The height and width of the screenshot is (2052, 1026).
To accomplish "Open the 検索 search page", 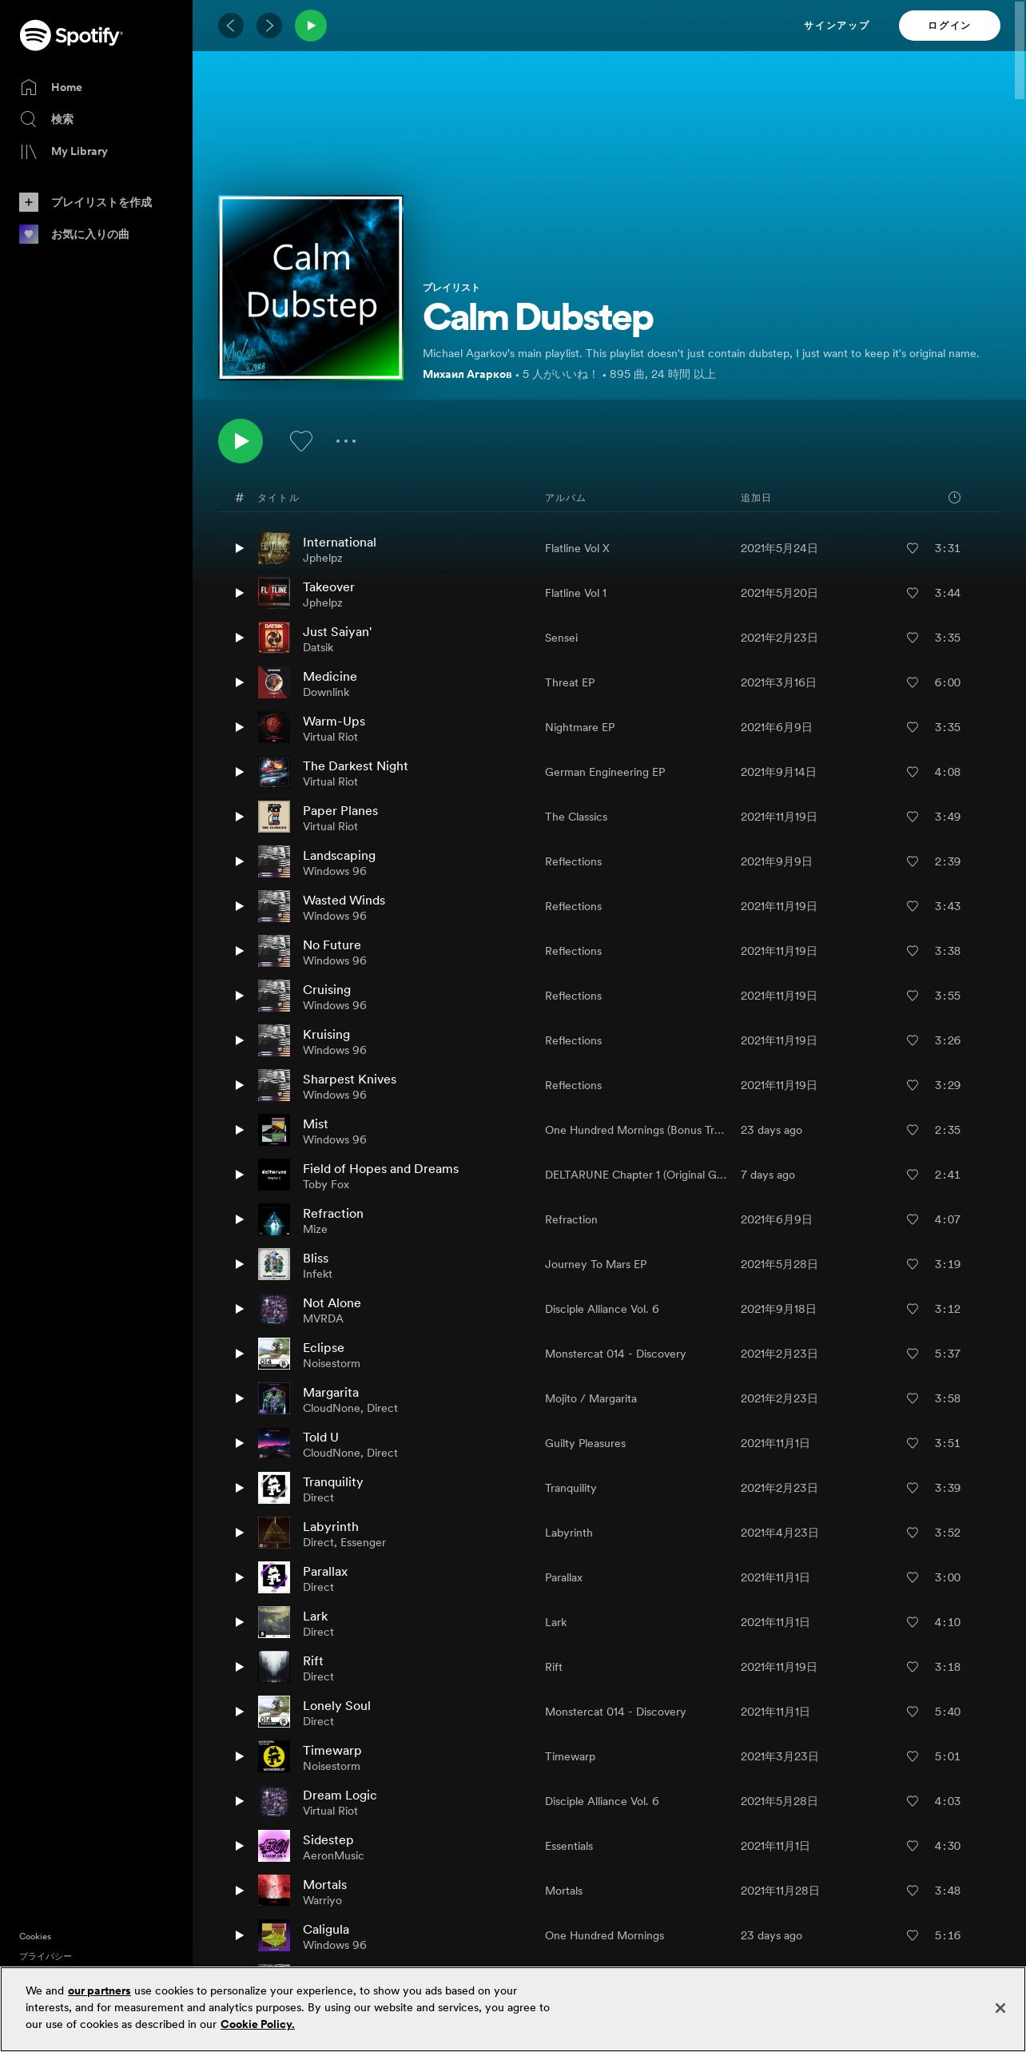I will pos(47,119).
